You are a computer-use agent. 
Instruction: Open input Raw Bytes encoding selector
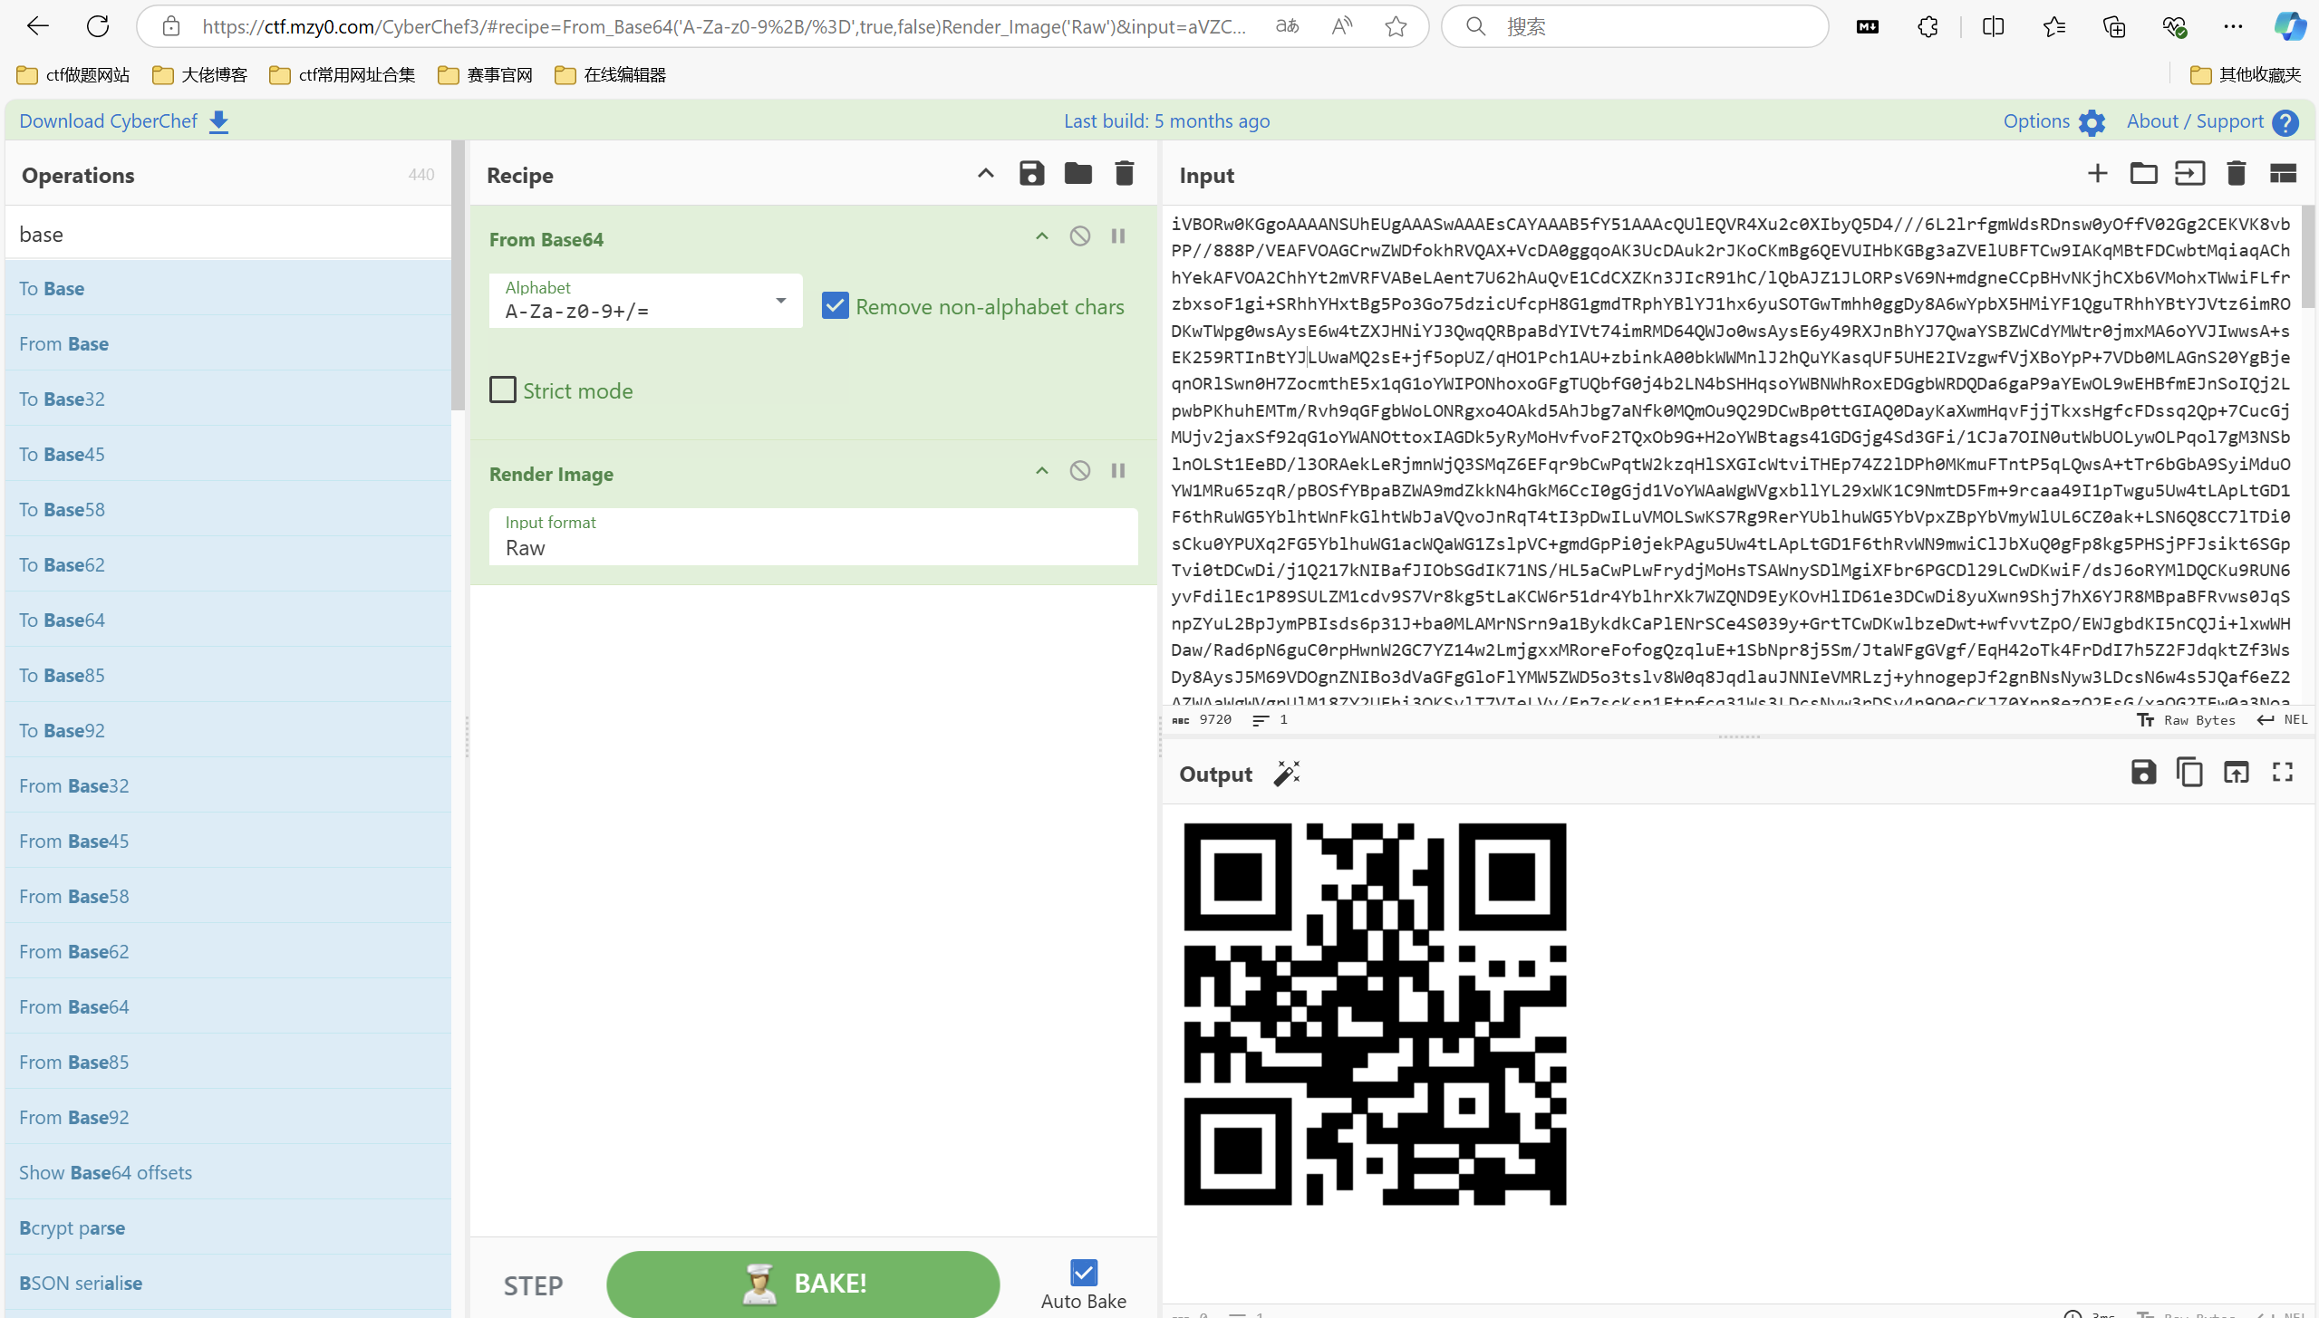pos(2186,720)
